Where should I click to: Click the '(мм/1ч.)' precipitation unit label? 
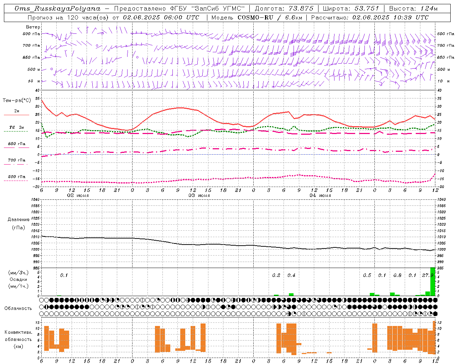[x=18, y=286]
